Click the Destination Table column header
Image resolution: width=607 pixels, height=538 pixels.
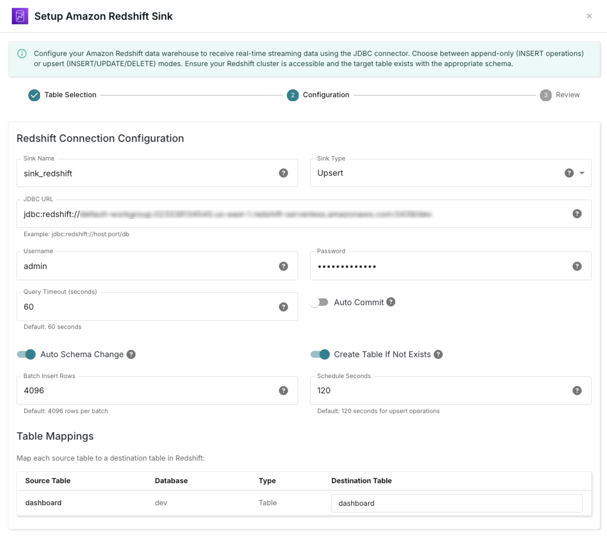coord(361,481)
